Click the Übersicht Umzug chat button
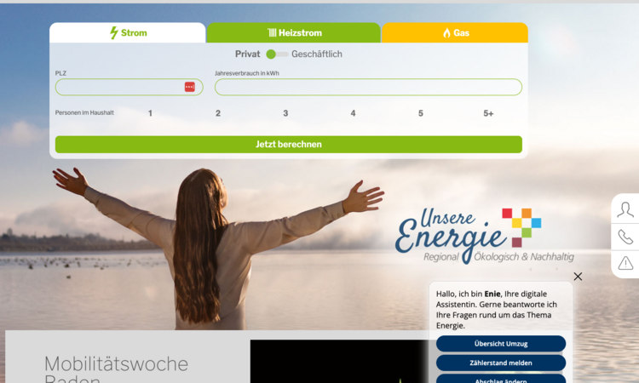 (501, 344)
